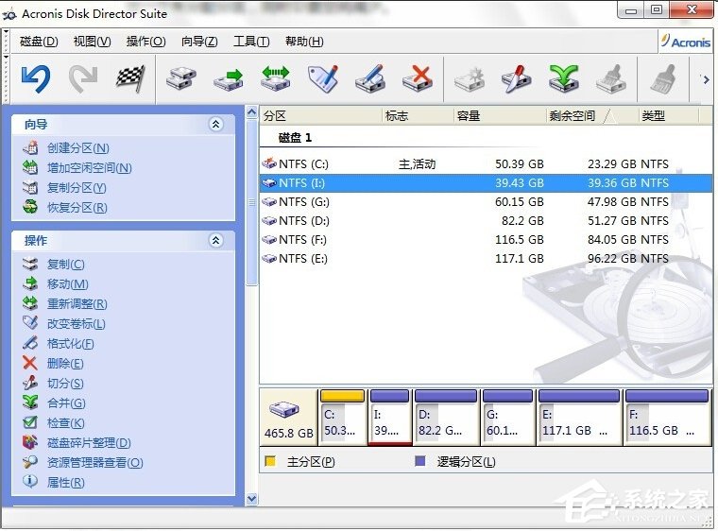This screenshot has height=531, width=718.
Task: Open the 工具(T) menu
Action: pos(250,42)
